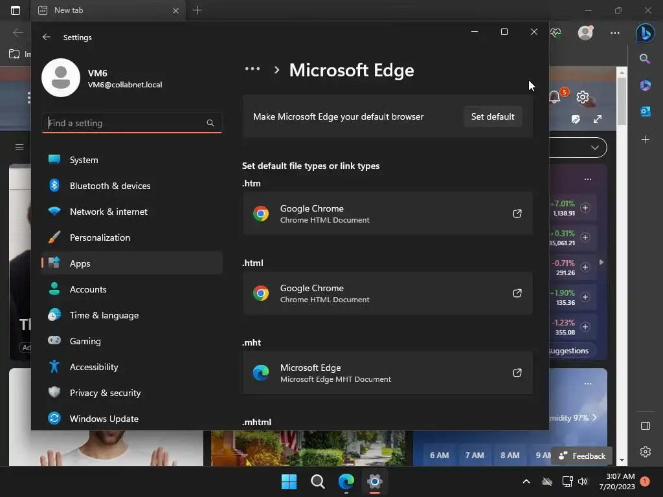Toggle Edge sidebar visibility icon
This screenshot has width=663, height=497.
[646, 426]
